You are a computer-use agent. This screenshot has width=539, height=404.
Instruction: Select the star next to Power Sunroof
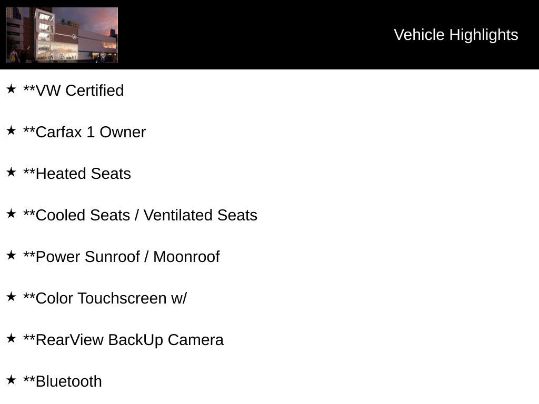pos(11,256)
